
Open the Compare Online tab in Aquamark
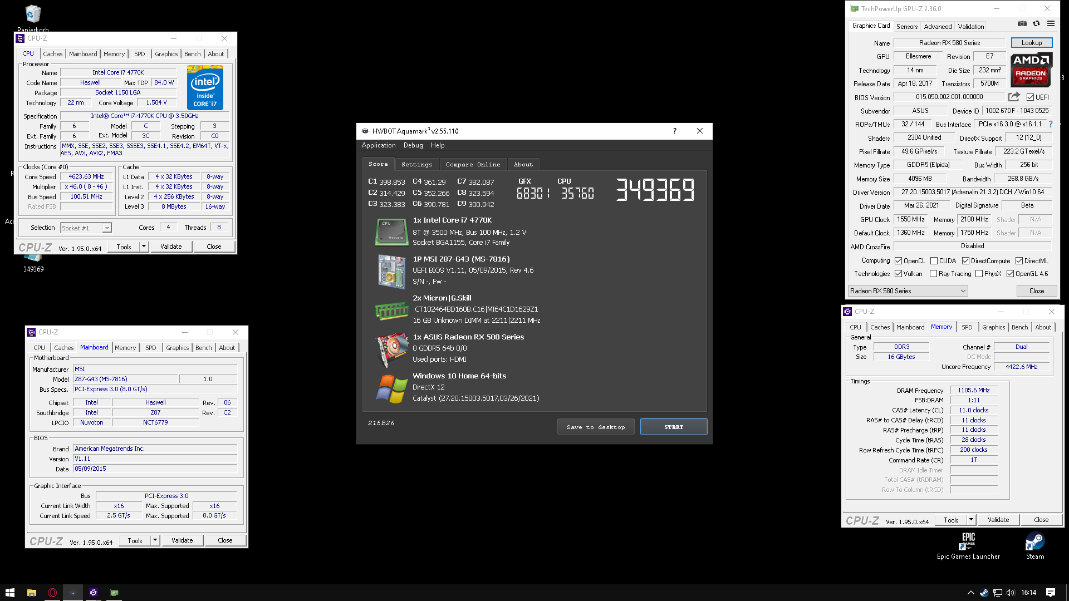pyautogui.click(x=473, y=164)
